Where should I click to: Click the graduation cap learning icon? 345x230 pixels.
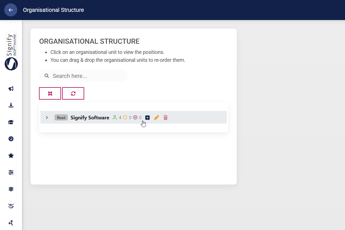point(11,122)
